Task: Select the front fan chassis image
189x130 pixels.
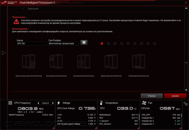Action: tap(29, 61)
